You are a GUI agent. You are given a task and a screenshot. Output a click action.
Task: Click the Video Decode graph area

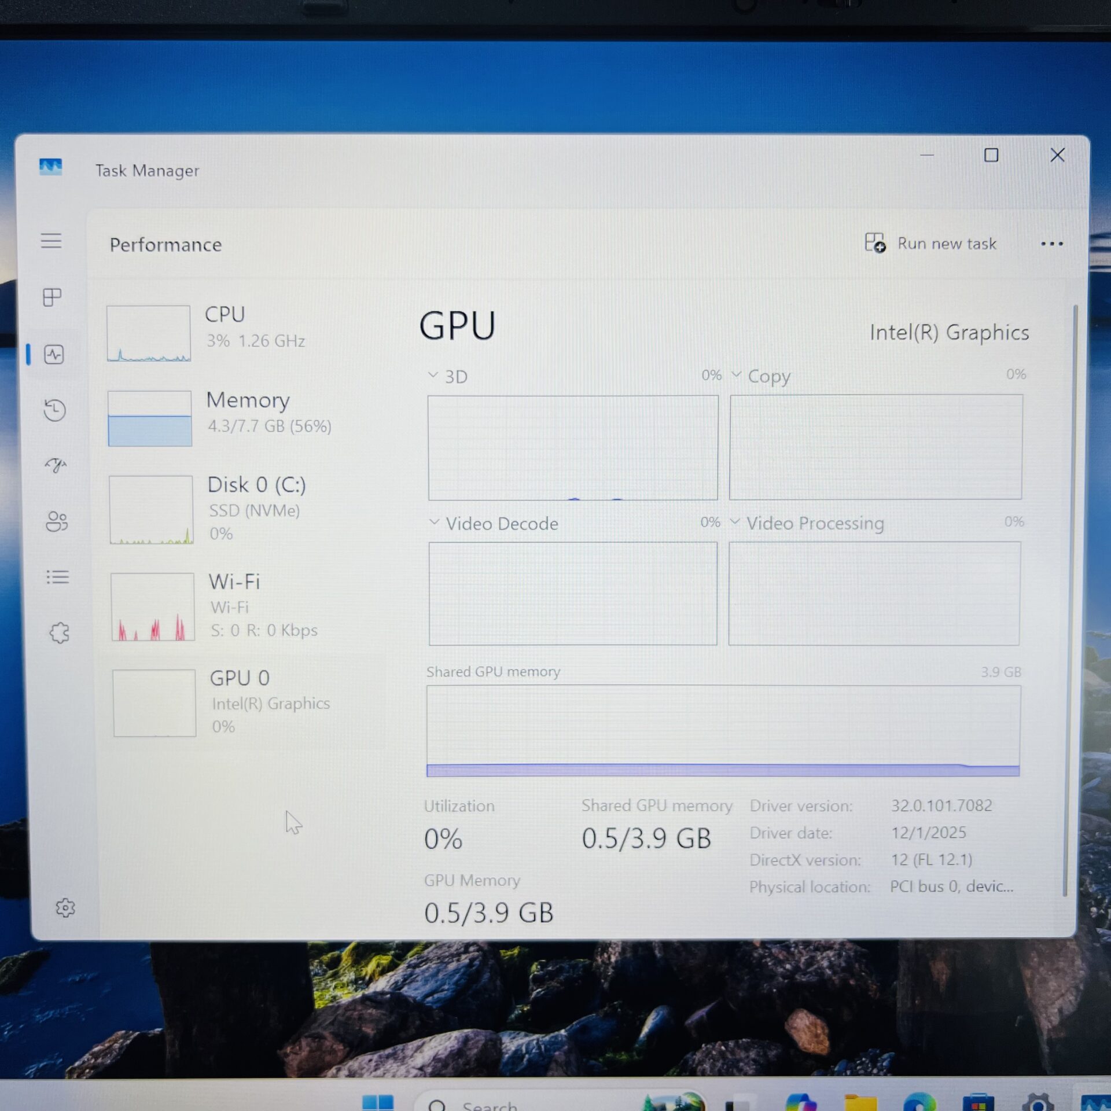(573, 593)
